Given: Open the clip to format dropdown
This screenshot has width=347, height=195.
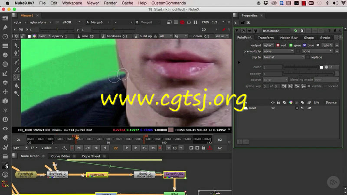Looking at the screenshot, I should coord(284,57).
